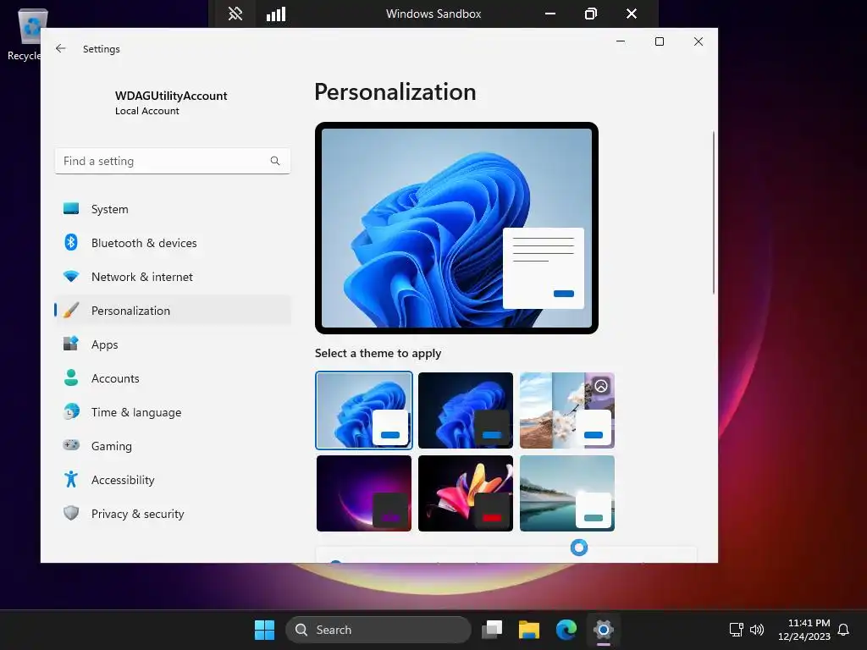867x650 pixels.
Task: Go back with the Settings back arrow
Action: pos(61,48)
